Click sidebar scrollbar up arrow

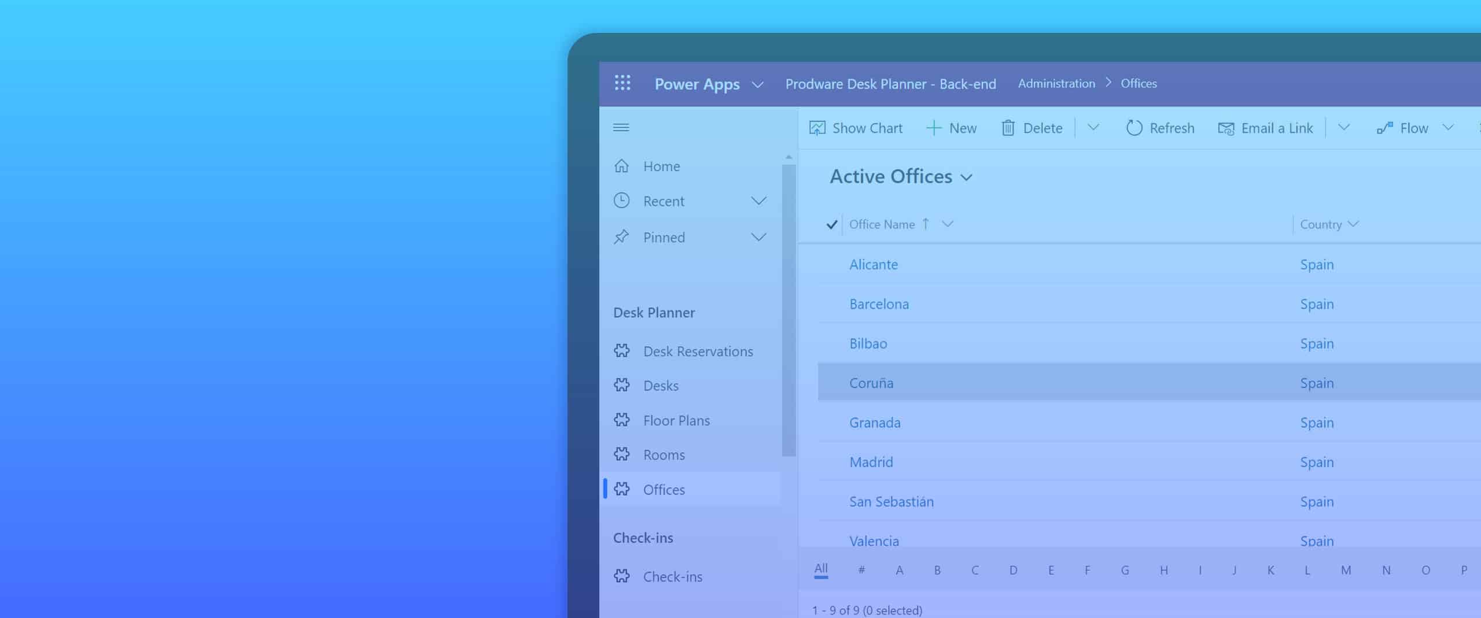click(x=789, y=157)
